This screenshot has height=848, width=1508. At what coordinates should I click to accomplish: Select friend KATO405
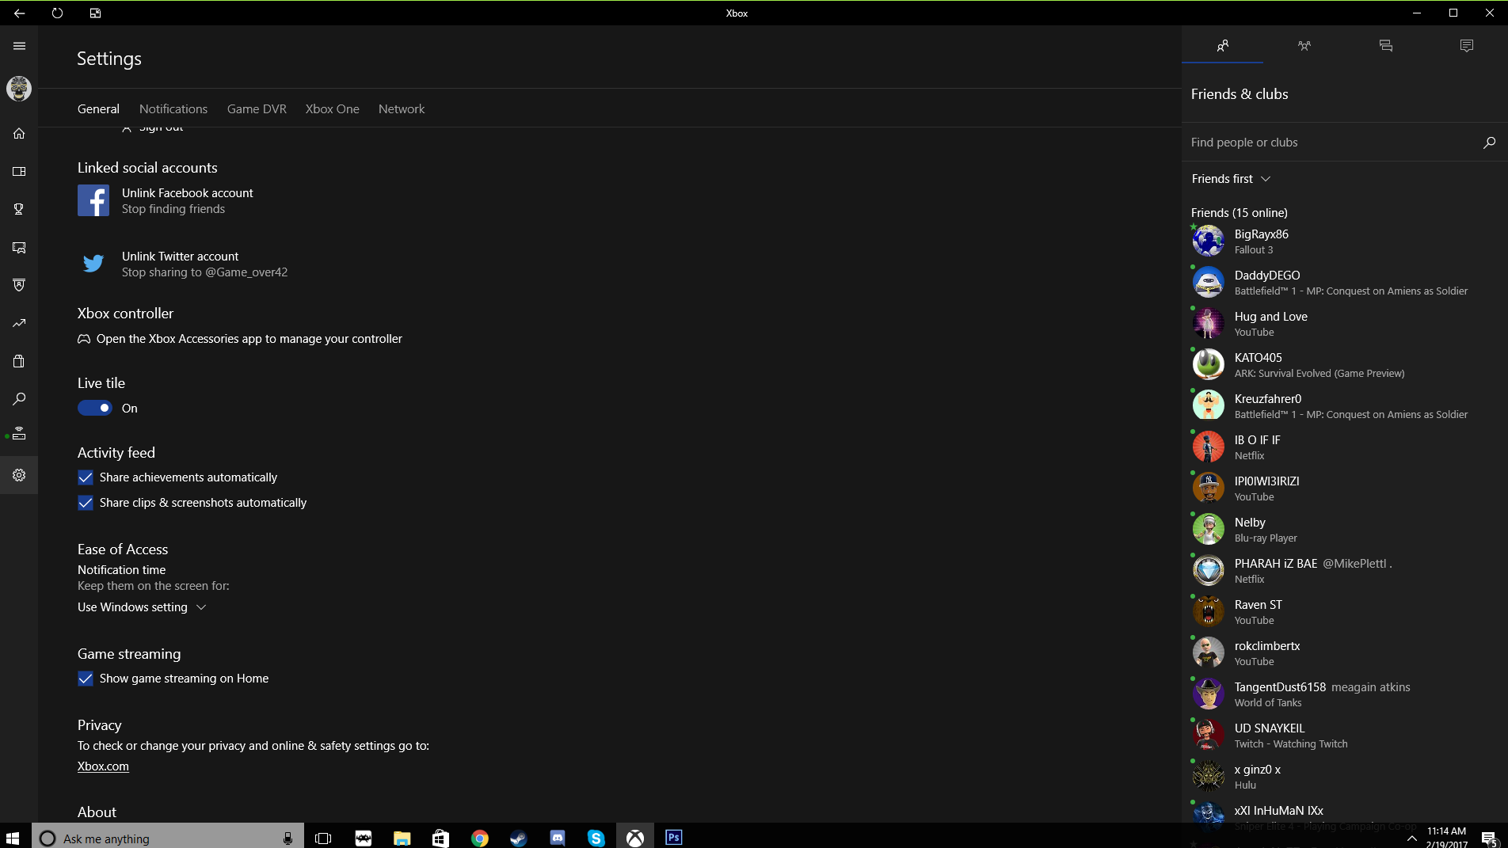click(x=1345, y=364)
